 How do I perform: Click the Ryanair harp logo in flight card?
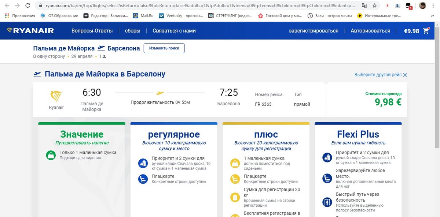(56, 96)
